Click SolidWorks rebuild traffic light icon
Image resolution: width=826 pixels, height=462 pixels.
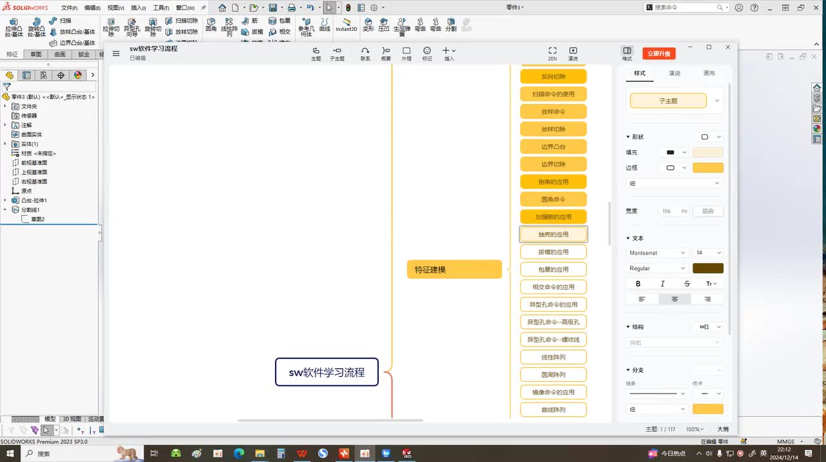(x=348, y=8)
